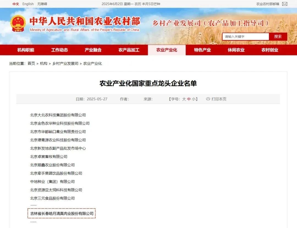
Task: Click the keyword search input field
Action: point(245,36)
